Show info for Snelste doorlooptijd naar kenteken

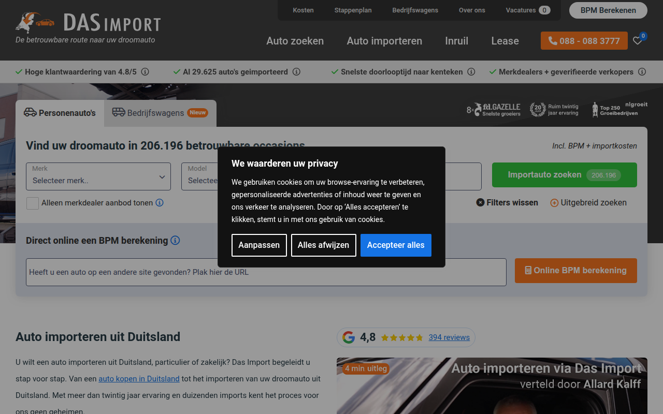coord(471,72)
